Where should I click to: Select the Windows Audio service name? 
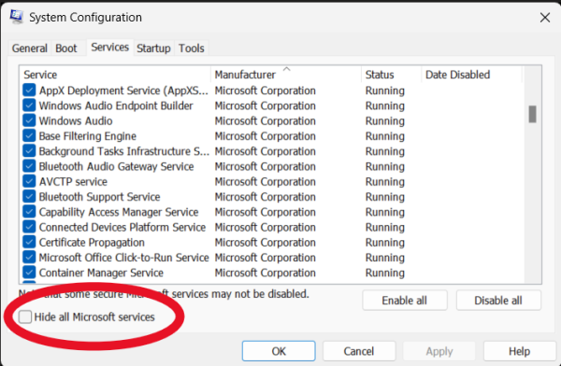click(76, 120)
